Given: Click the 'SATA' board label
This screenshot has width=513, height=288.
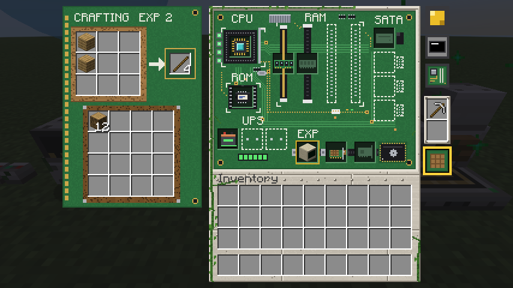Looking at the screenshot, I should pyautogui.click(x=388, y=20).
